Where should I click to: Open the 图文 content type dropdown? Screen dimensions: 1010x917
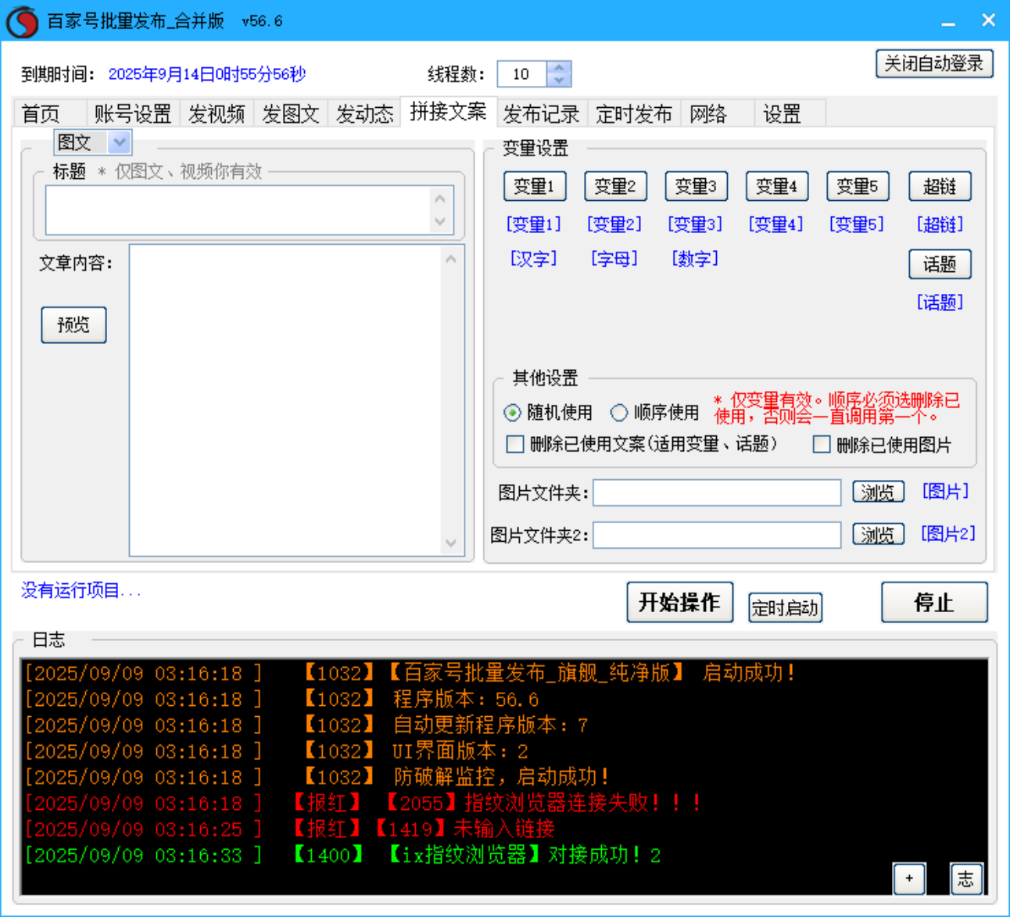click(120, 142)
